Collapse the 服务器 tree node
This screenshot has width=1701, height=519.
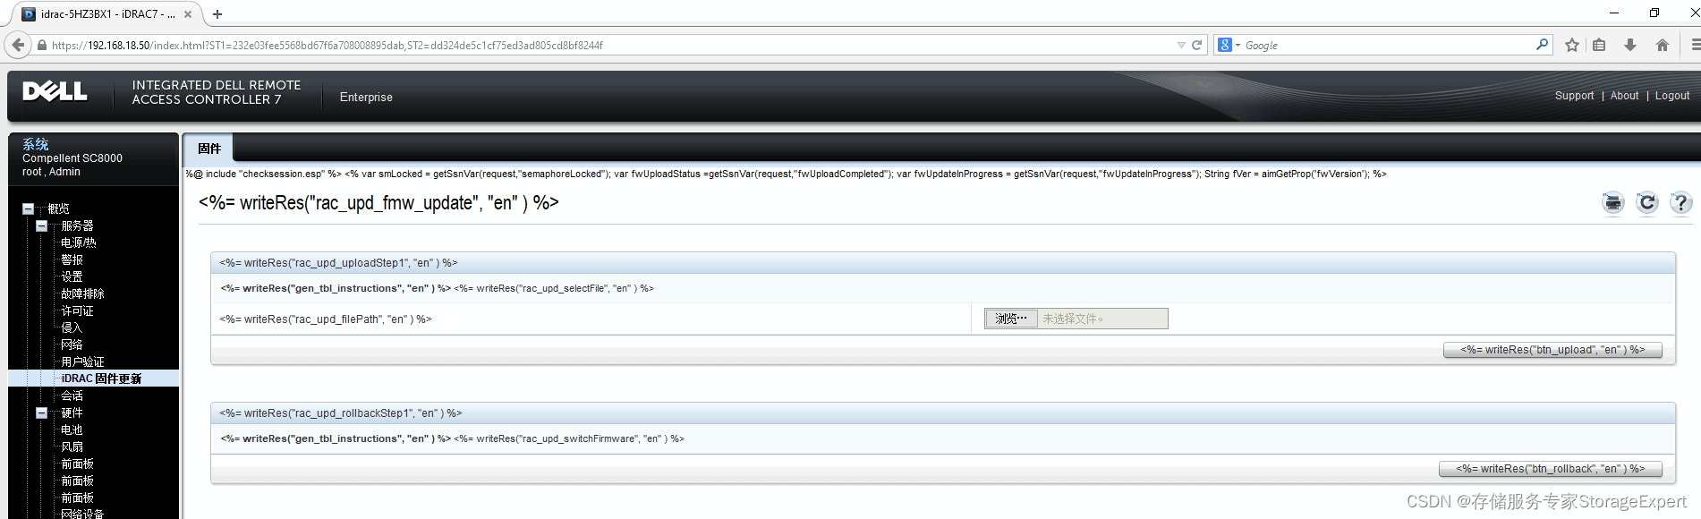point(41,225)
